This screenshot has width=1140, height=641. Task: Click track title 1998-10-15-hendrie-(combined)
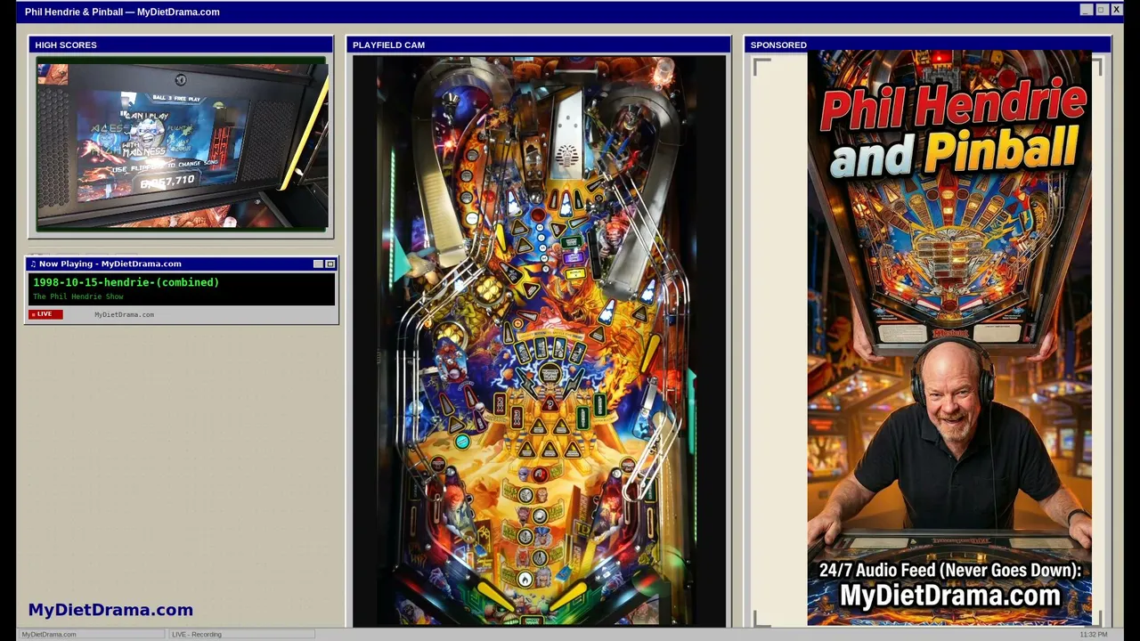[126, 282]
